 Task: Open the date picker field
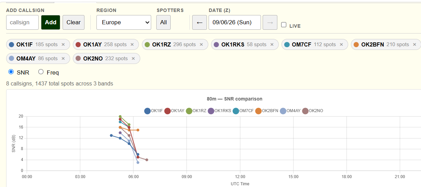click(235, 22)
